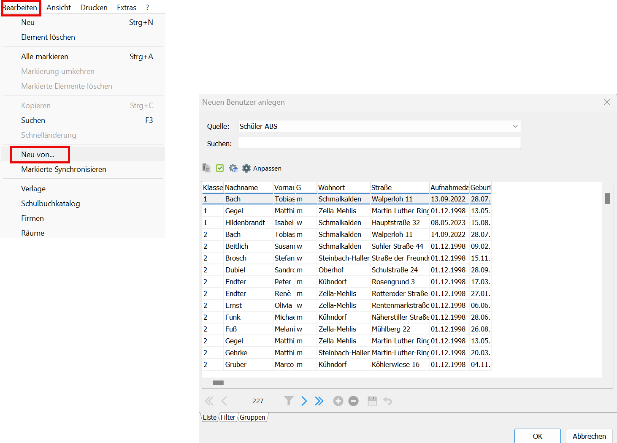This screenshot has width=617, height=443.
Task: Open the Extras menu
Action: [127, 8]
